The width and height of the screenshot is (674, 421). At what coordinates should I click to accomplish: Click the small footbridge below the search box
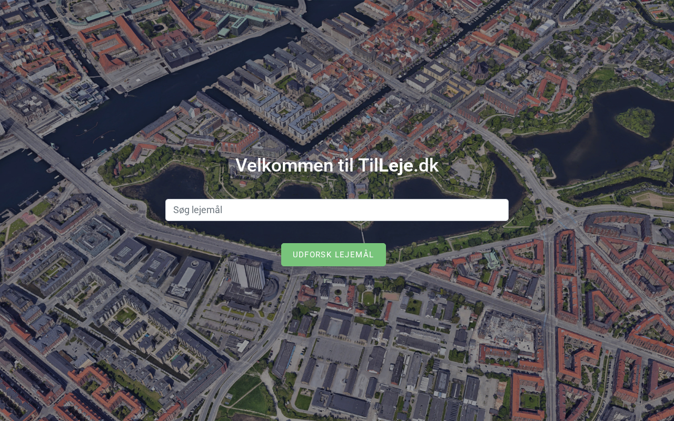tap(362, 232)
